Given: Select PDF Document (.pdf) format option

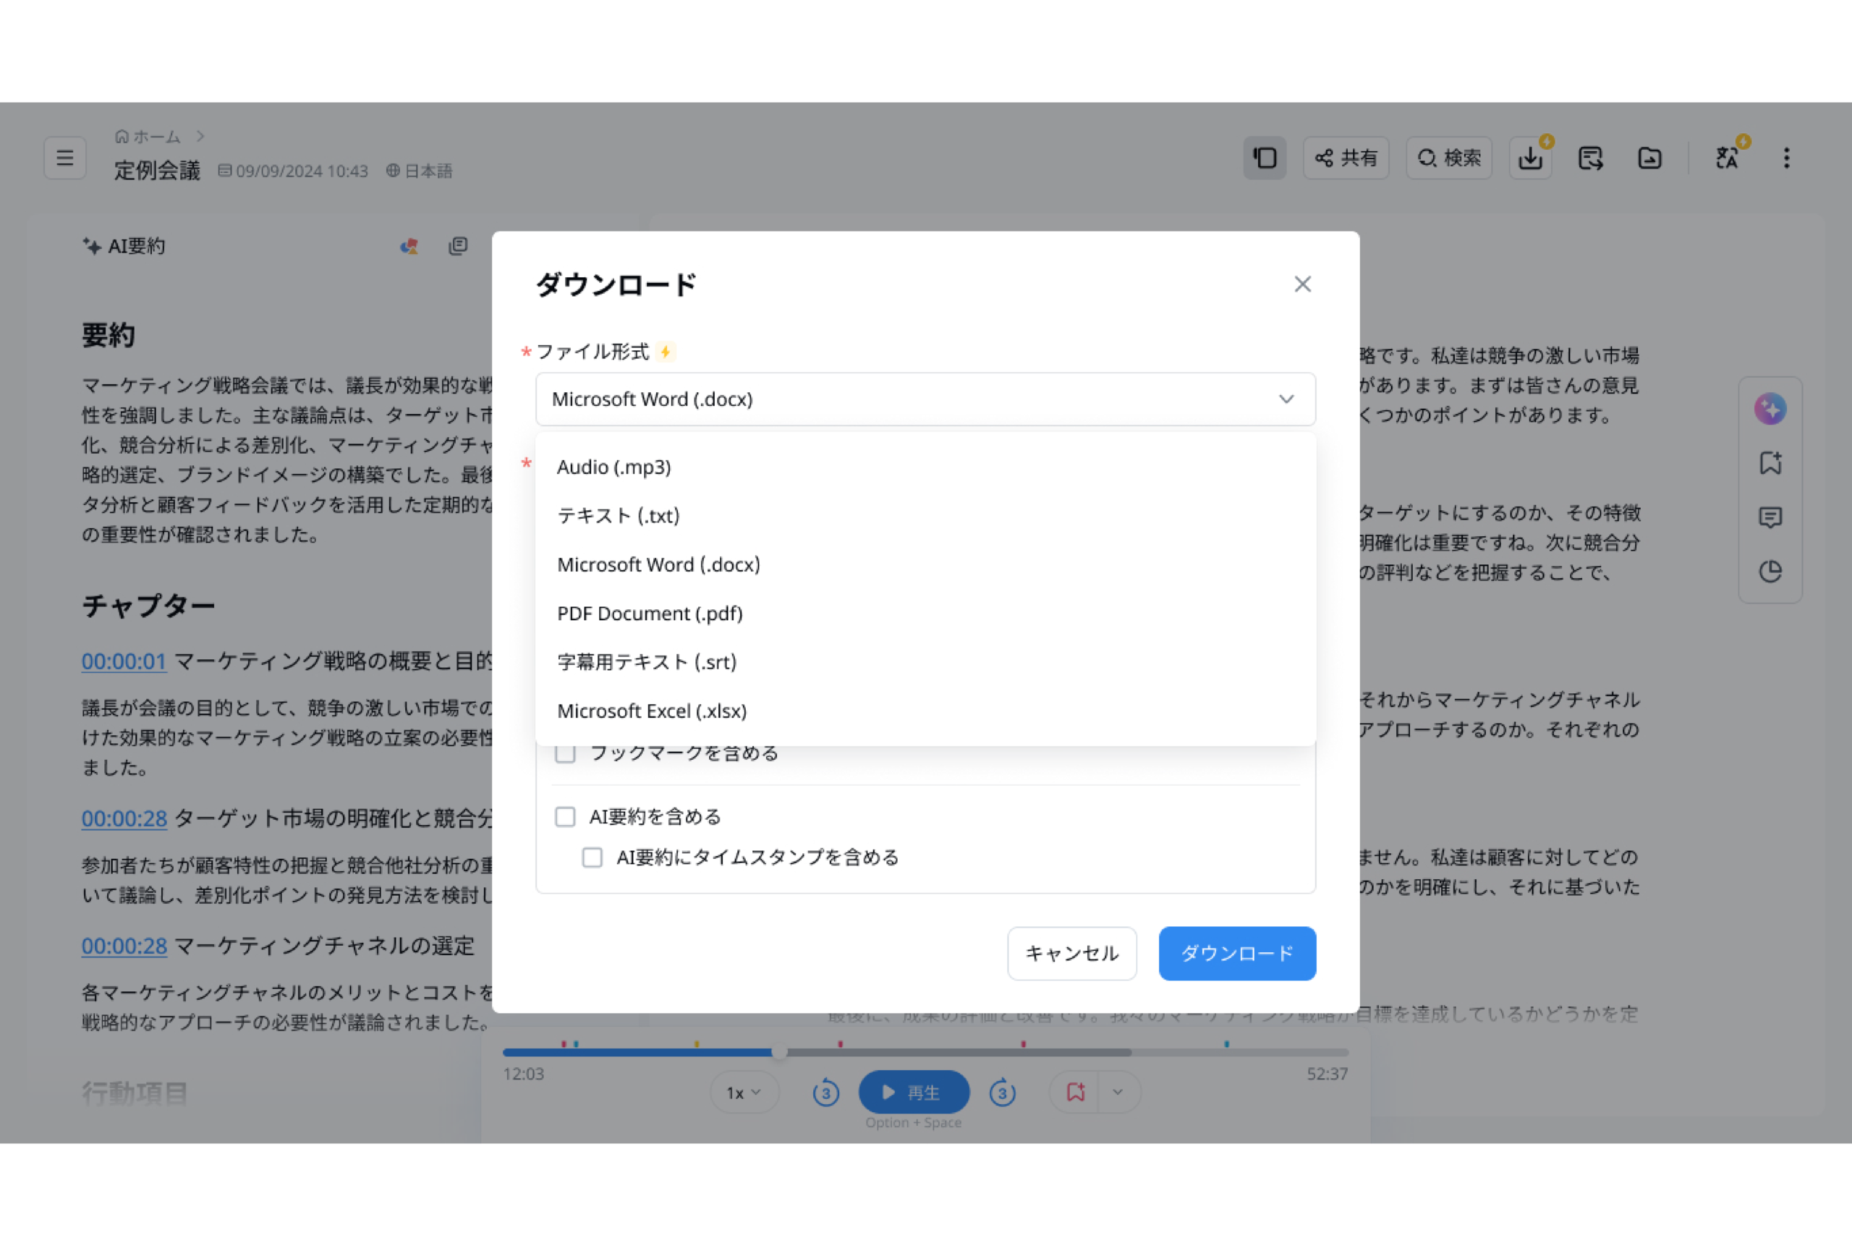Looking at the screenshot, I should point(925,614).
